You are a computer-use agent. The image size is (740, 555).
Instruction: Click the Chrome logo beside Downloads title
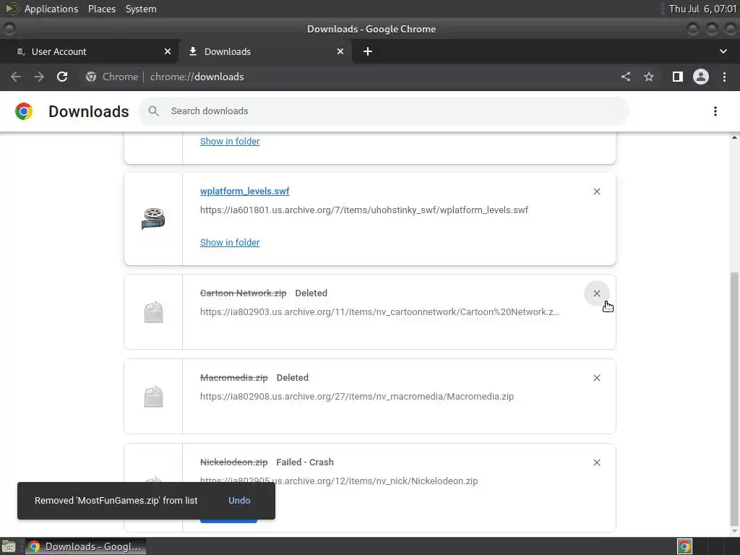pos(24,111)
